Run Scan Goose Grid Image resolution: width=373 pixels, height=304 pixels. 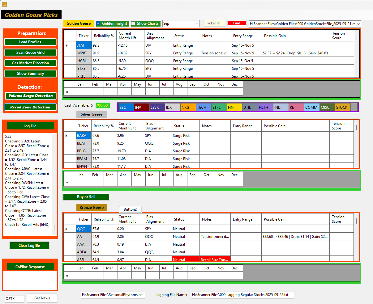click(x=30, y=53)
